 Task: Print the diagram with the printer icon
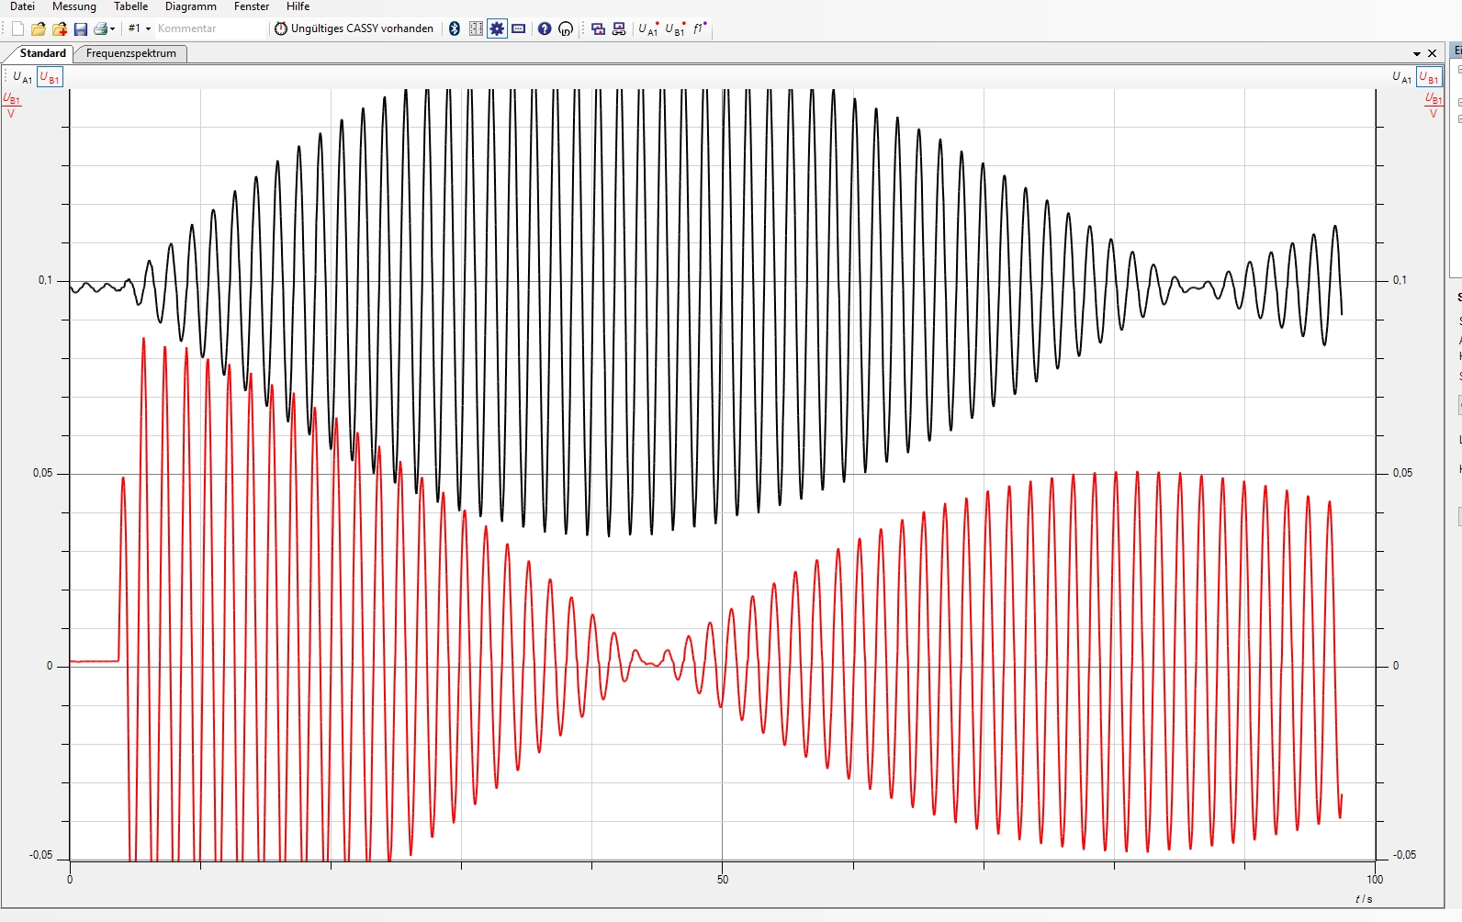(x=100, y=28)
